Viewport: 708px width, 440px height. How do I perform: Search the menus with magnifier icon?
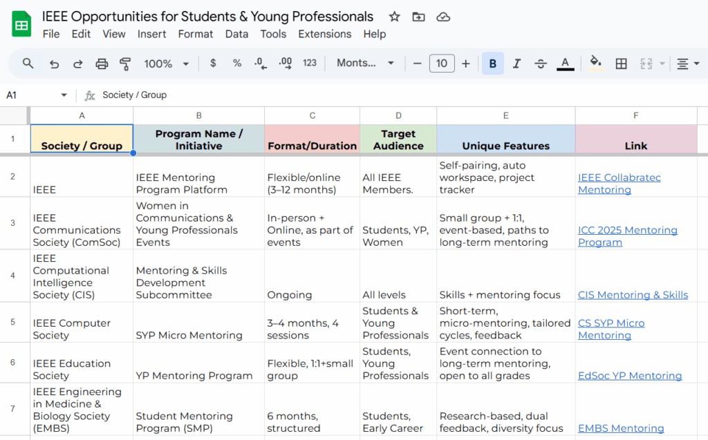[x=28, y=64]
